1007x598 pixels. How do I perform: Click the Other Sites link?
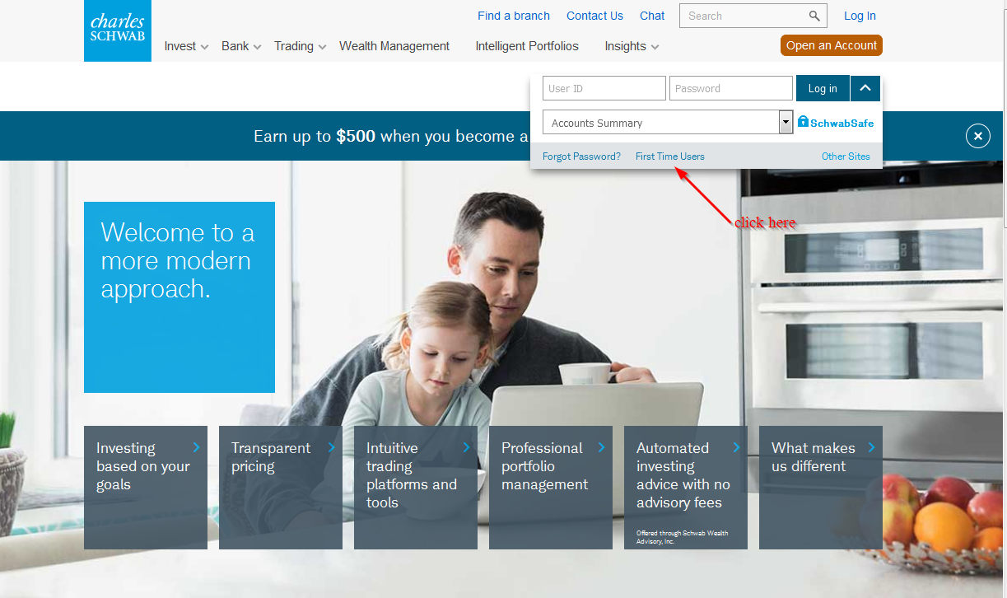[846, 157]
